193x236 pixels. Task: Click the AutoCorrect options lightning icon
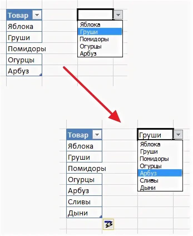108,224
